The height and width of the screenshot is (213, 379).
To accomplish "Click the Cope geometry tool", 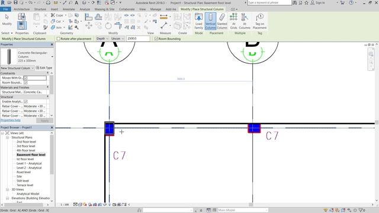I will [57, 15].
